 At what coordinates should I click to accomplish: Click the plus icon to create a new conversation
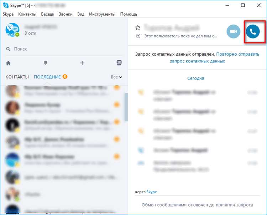coord(82,63)
